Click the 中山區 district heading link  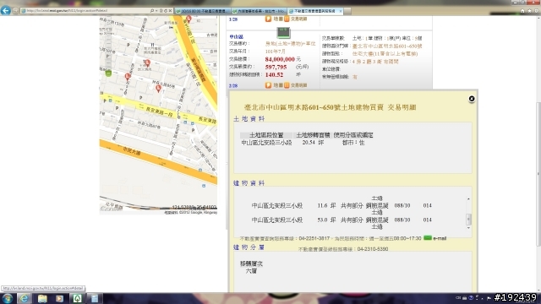pyautogui.click(x=237, y=36)
